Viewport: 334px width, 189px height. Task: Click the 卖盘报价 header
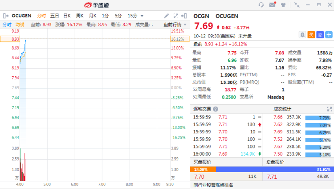point(275,162)
